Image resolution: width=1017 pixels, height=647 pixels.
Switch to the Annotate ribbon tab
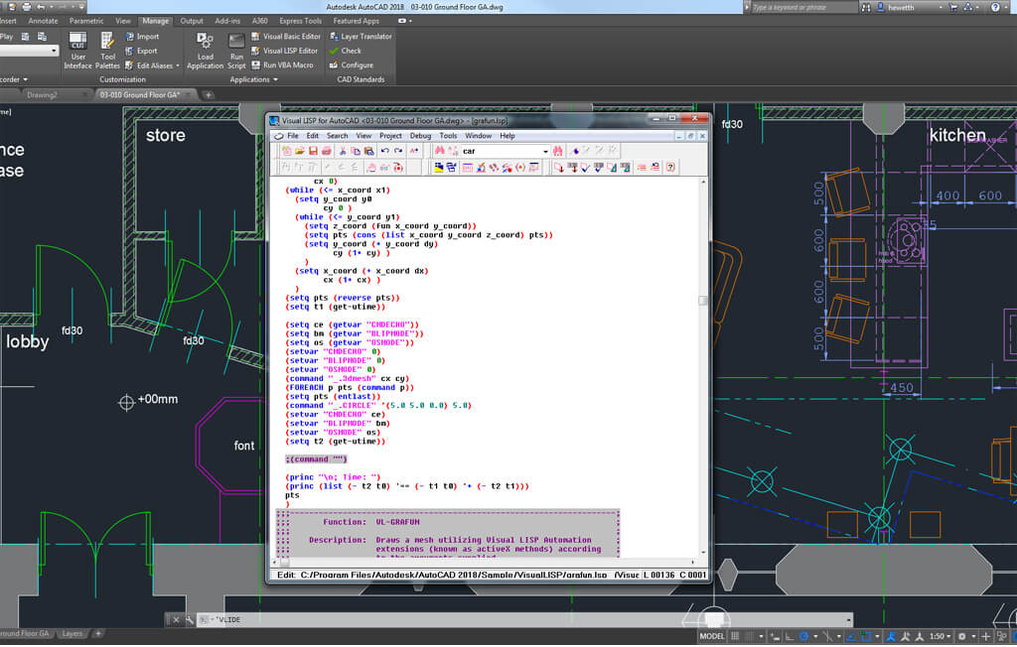(x=43, y=21)
